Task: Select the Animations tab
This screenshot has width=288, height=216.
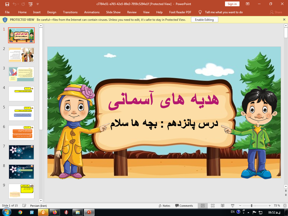Action: (92, 12)
